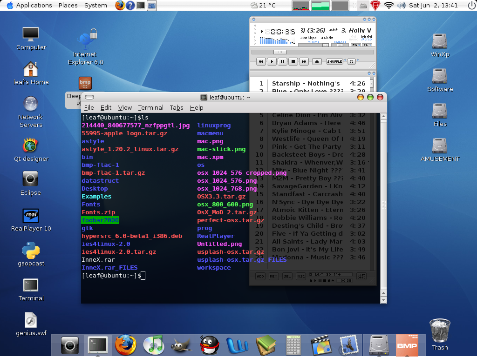Pause playback in the media player
The height and width of the screenshot is (357, 477).
click(x=282, y=62)
